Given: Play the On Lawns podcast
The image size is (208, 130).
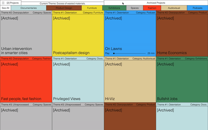Looking at the screenshot, I should pos(107,53).
